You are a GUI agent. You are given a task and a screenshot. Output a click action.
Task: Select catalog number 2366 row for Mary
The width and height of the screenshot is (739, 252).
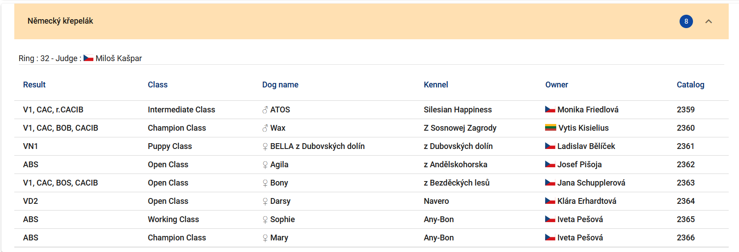(371, 238)
